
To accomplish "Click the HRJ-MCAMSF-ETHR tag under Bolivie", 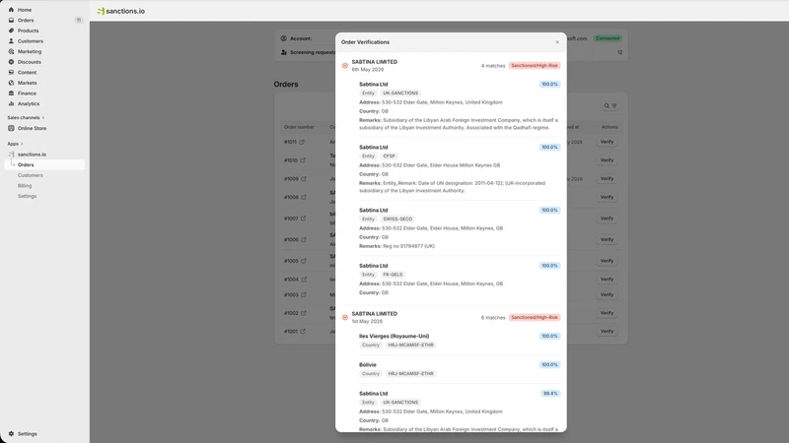I will pos(410,374).
